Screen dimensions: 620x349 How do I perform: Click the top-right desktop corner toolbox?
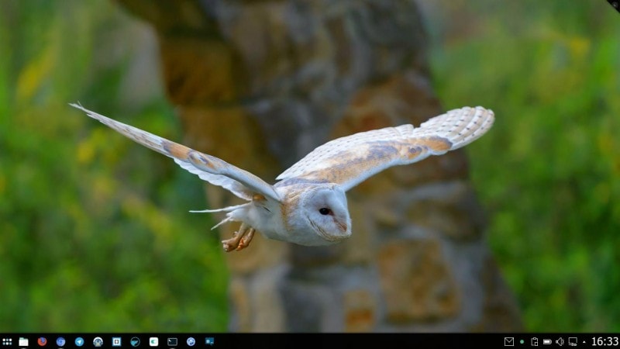[614, 5]
